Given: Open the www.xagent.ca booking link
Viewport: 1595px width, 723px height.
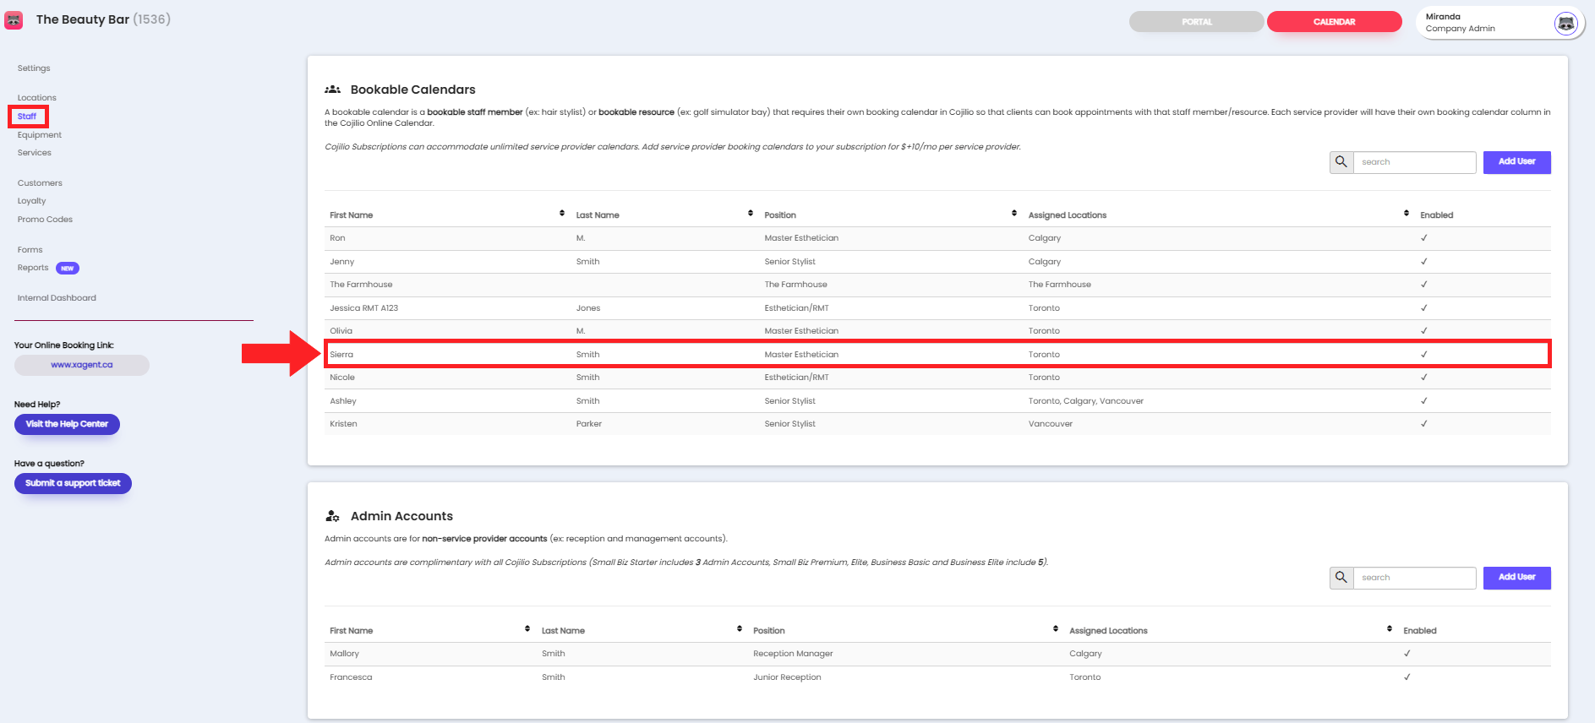Looking at the screenshot, I should coord(82,365).
